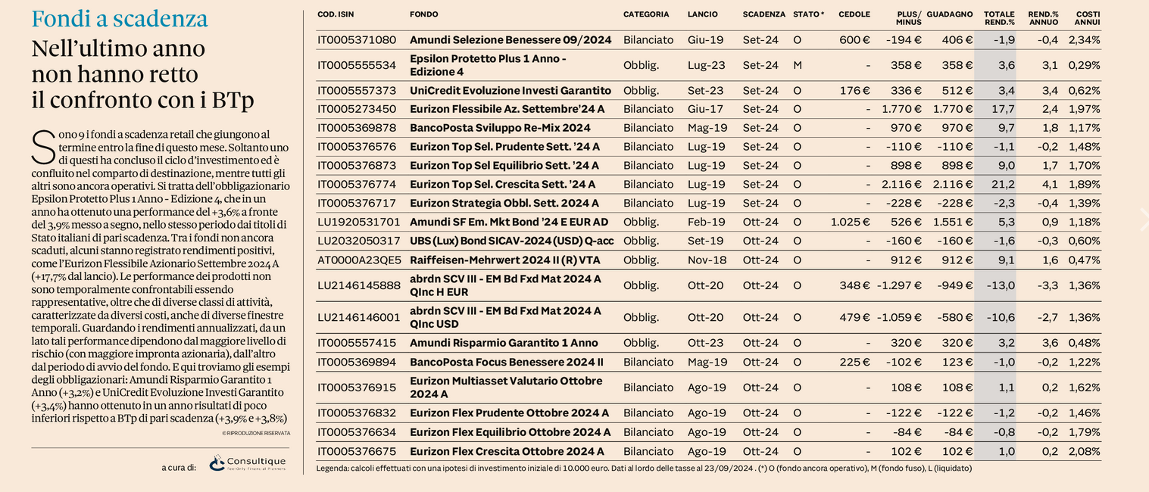The width and height of the screenshot is (1149, 492).
Task: Select fund 'Eurizon Strategia Obbl. Sett. 2024 A'
Action: point(504,204)
